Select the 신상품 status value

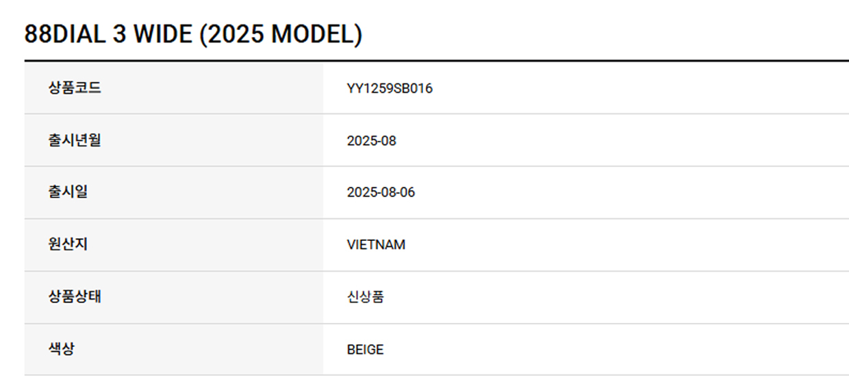coord(365,298)
